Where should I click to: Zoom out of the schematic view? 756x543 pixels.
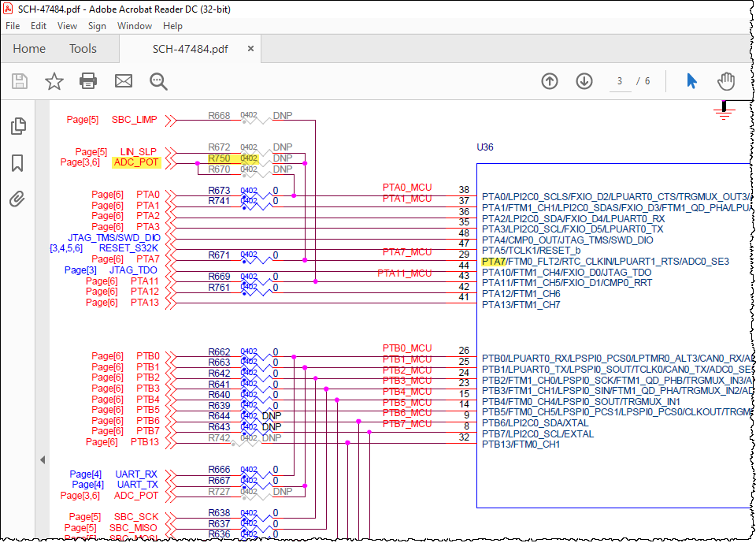coord(157,81)
